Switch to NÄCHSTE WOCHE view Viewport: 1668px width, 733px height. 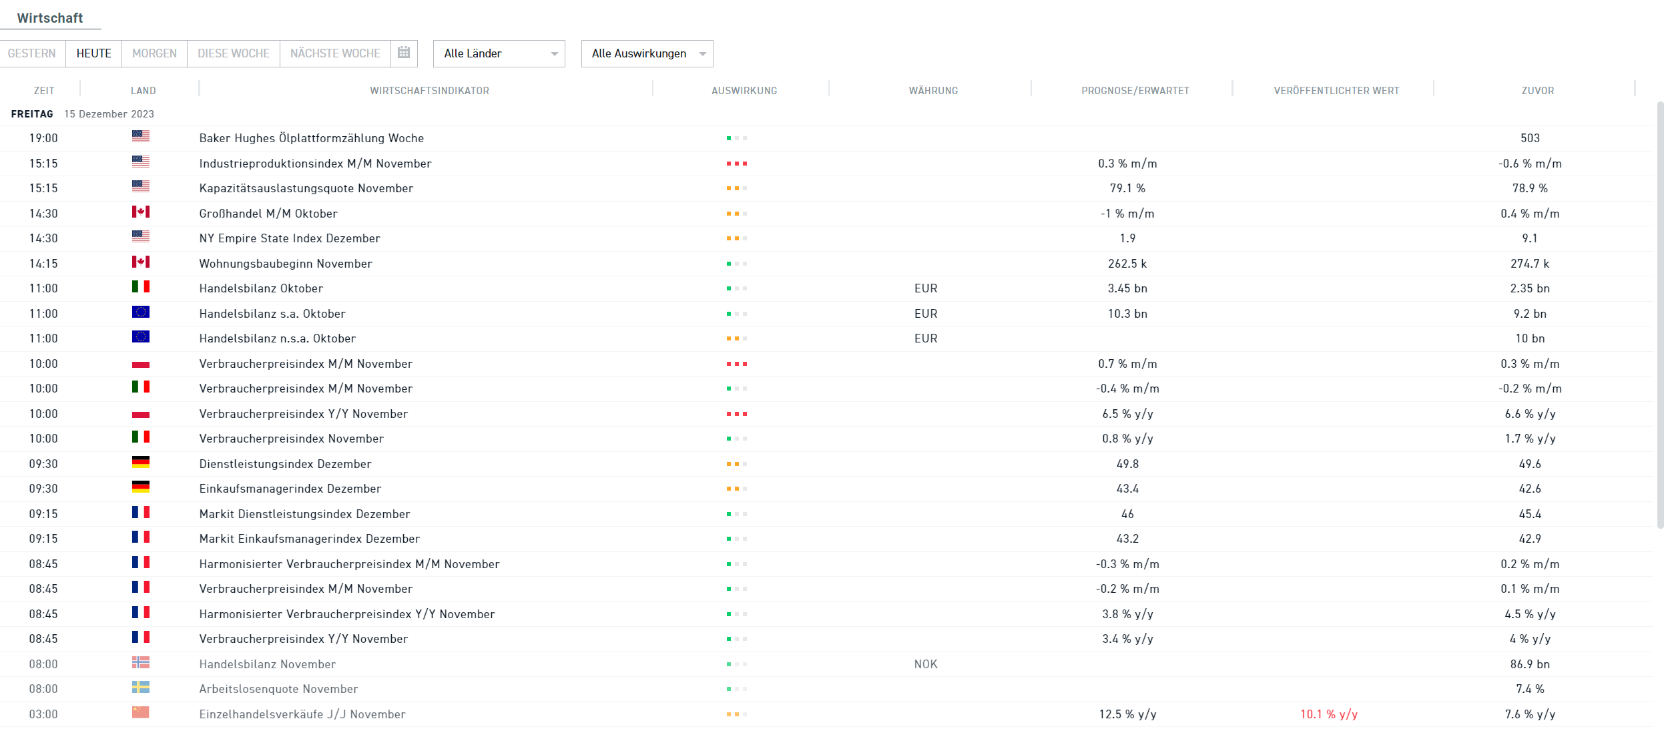[335, 53]
